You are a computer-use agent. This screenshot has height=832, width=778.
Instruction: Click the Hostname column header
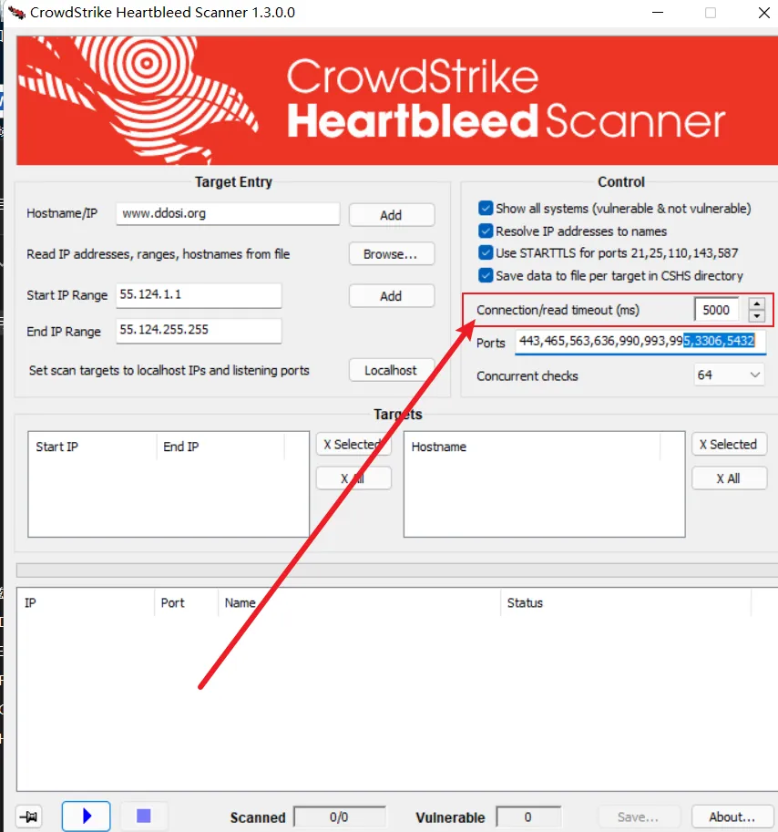[532, 447]
